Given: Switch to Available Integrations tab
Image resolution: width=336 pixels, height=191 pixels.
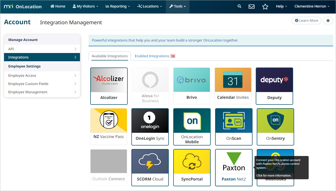Looking at the screenshot, I should coord(110,56).
